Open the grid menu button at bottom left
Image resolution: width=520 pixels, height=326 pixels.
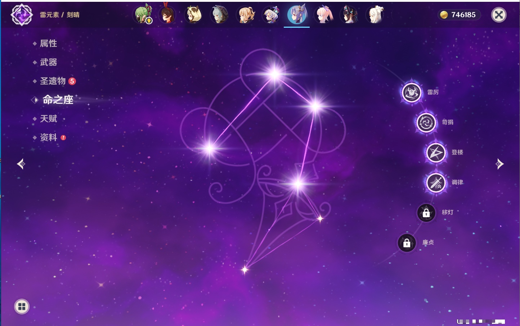22,307
